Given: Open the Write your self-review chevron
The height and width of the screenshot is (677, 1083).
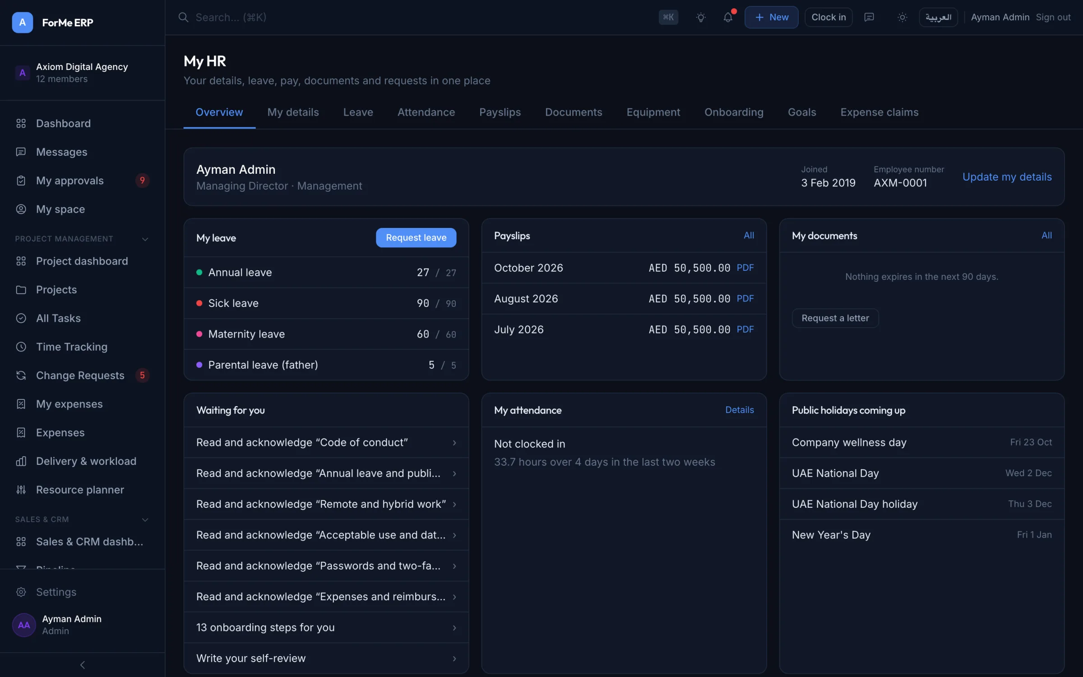Looking at the screenshot, I should [454, 658].
